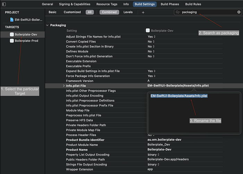Open Build Rules tab

coord(193,4)
